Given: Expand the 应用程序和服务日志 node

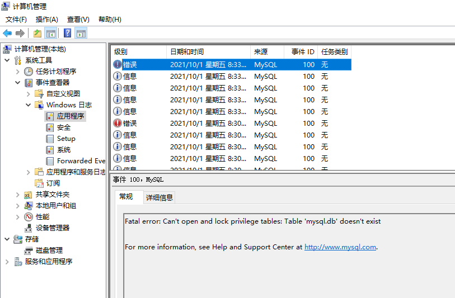Looking at the screenshot, I should [28, 172].
